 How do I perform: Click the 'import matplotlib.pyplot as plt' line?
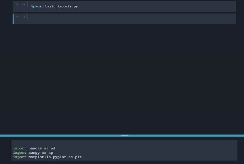(x=47, y=157)
